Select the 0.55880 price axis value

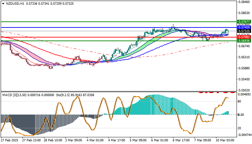click(244, 68)
